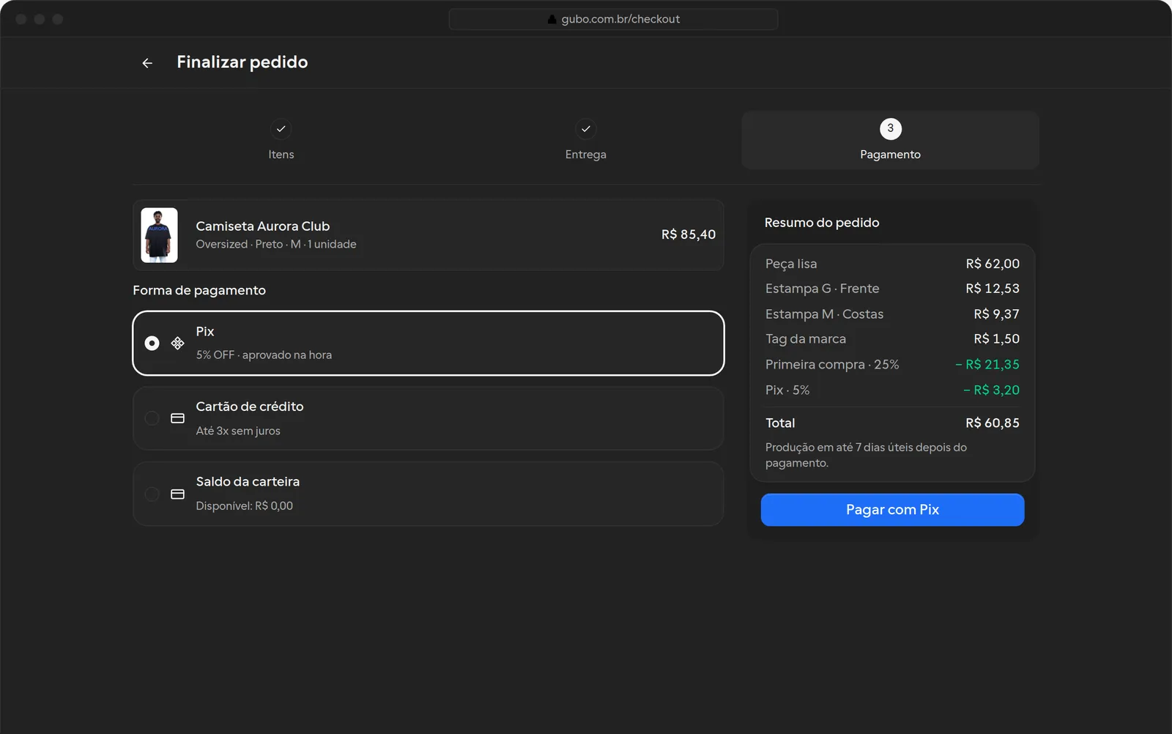Go to the Itens step
This screenshot has width=1172, height=734.
(281, 141)
